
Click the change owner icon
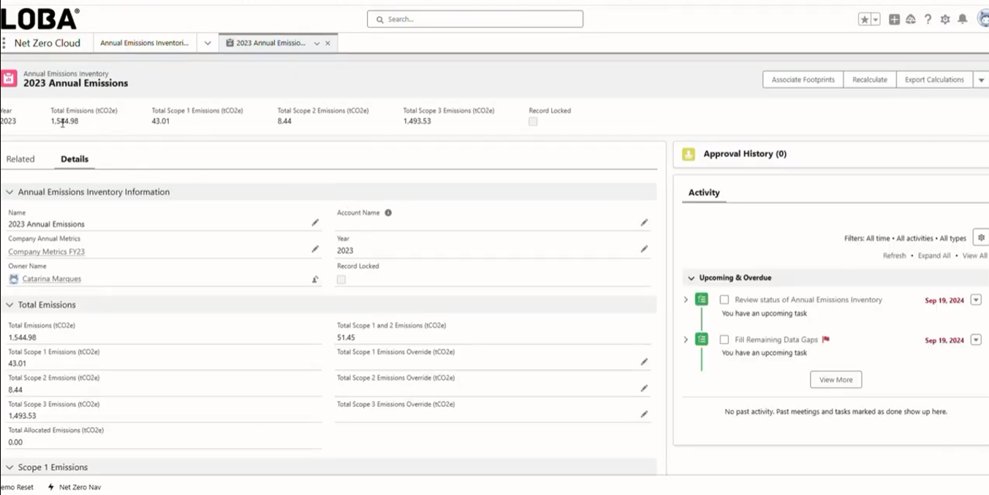tap(315, 279)
